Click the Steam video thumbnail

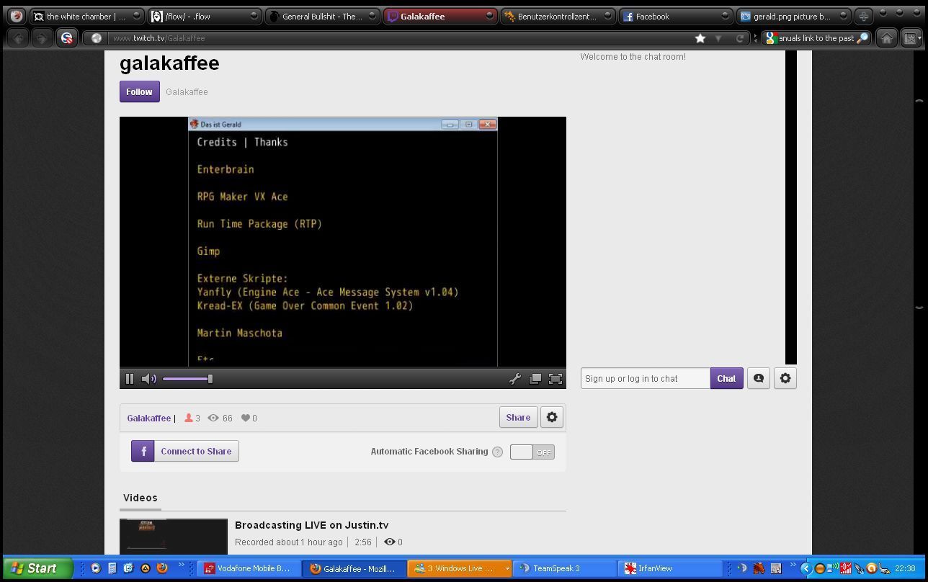(x=174, y=536)
